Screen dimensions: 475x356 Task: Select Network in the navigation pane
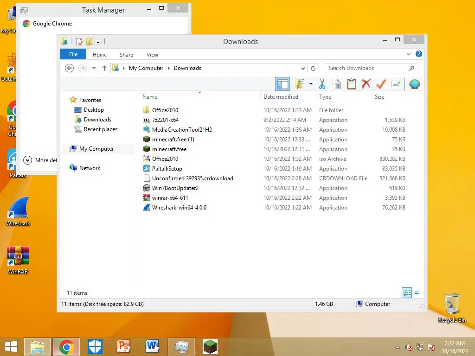[x=90, y=168]
